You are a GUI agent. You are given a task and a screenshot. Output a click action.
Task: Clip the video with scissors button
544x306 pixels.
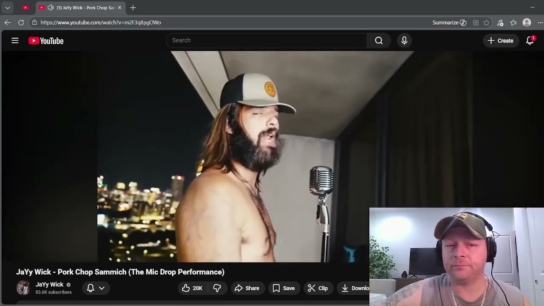[x=318, y=288]
